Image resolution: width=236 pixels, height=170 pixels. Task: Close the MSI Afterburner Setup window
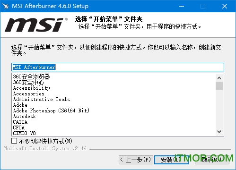[225, 6]
